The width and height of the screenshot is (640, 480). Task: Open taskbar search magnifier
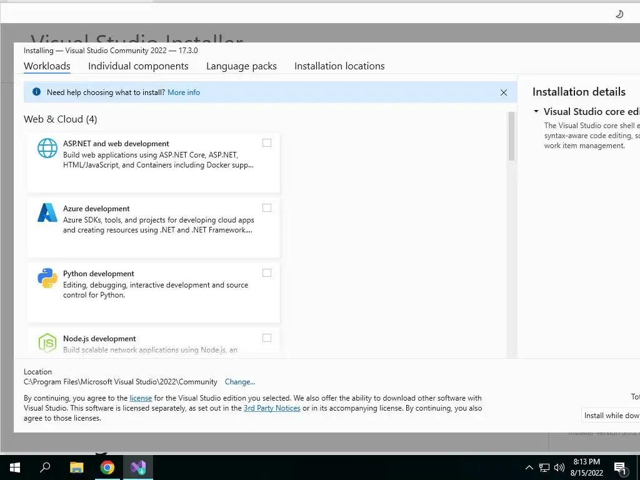pos(45,467)
